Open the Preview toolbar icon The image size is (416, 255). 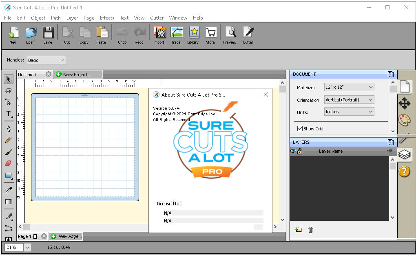(230, 35)
